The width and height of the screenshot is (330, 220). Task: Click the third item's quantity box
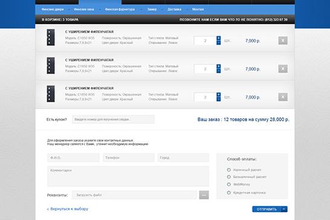point(205,97)
